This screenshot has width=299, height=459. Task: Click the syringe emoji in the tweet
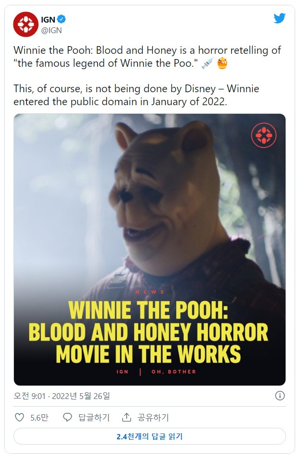(x=207, y=63)
